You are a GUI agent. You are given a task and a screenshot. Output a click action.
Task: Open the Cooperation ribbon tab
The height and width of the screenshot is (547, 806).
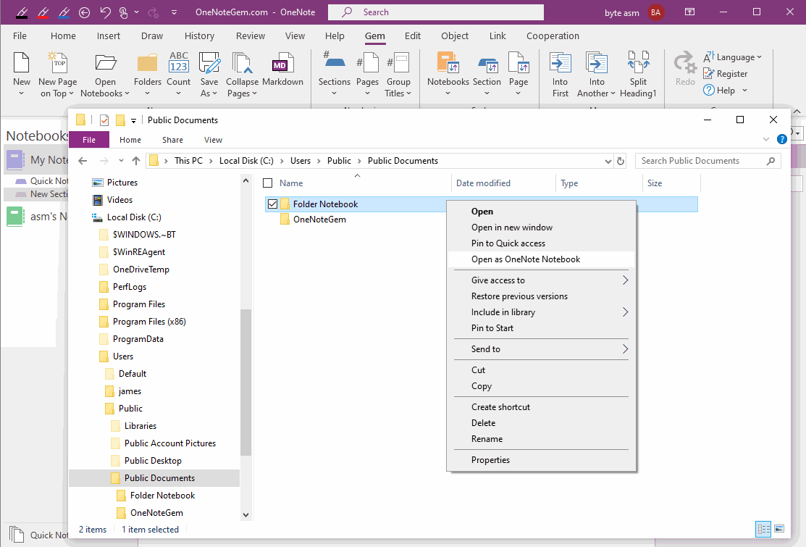coord(553,36)
